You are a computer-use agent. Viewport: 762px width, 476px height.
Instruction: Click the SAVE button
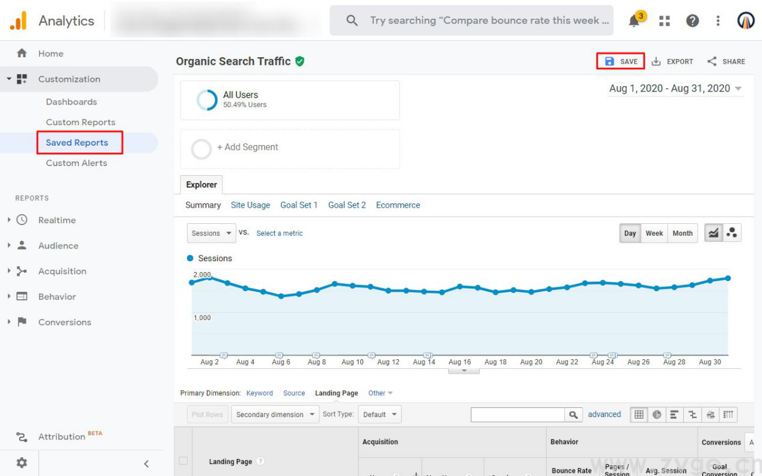pyautogui.click(x=620, y=61)
